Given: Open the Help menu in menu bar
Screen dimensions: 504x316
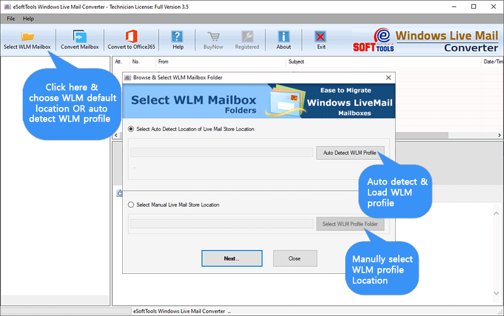Looking at the screenshot, I should 28,19.
